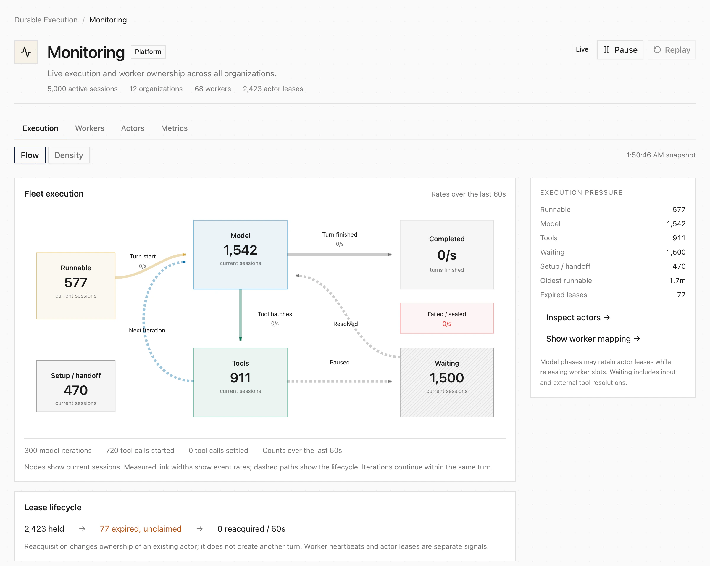Click the 'Oldest runnable' pressure row
Viewport: 710px width, 566px height.
click(x=613, y=280)
